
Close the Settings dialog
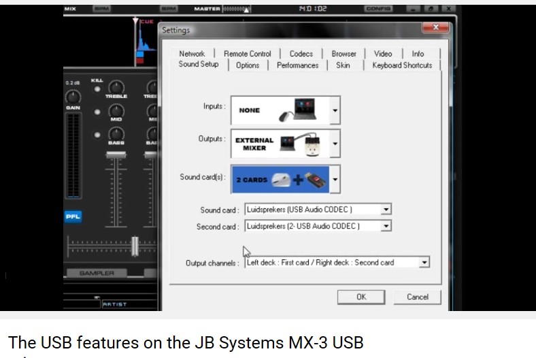coord(435,27)
